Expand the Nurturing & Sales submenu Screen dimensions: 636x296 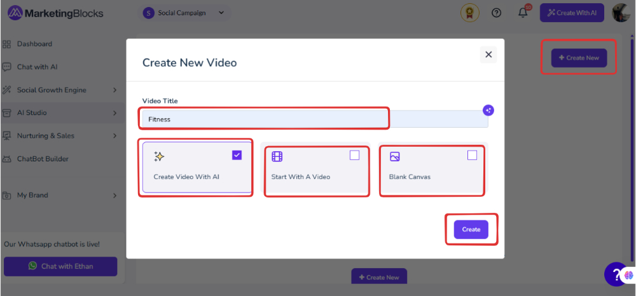60,136
